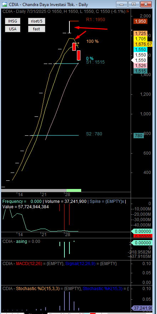Screen dimensions: 157x314
Task: Click the CDIA - Daily 7/31/2025 chart header
Action: [x=66, y=11]
